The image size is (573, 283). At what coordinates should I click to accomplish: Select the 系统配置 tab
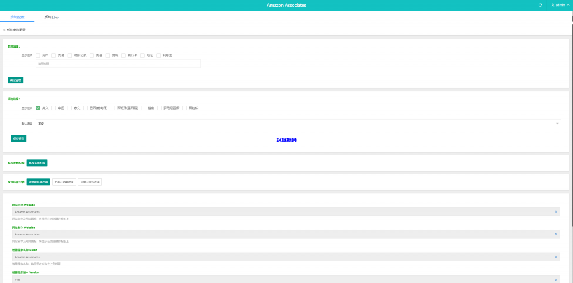click(17, 17)
